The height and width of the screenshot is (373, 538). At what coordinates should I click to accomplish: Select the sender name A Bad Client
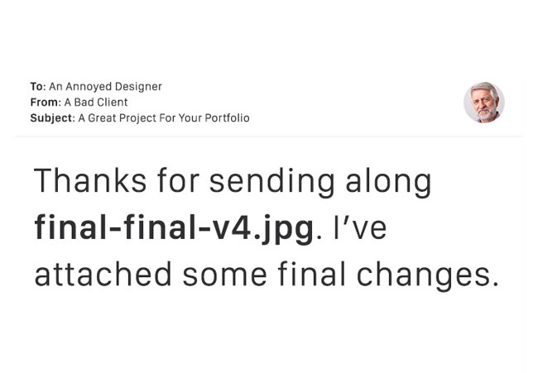96,103
